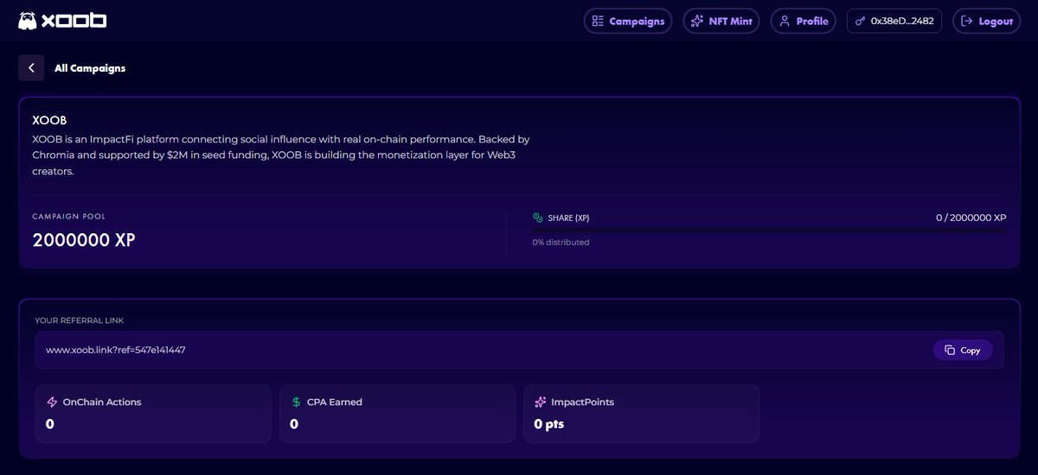Click the XOOB logo
The image size is (1038, 475).
click(62, 20)
